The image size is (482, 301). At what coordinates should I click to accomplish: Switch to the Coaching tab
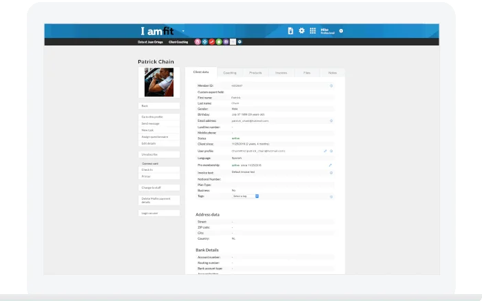point(229,72)
